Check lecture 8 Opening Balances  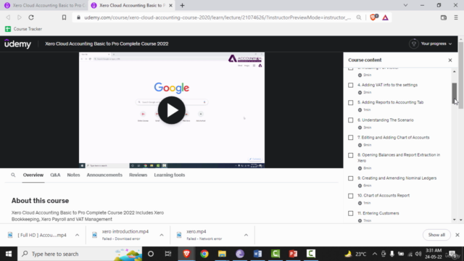pos(351,155)
